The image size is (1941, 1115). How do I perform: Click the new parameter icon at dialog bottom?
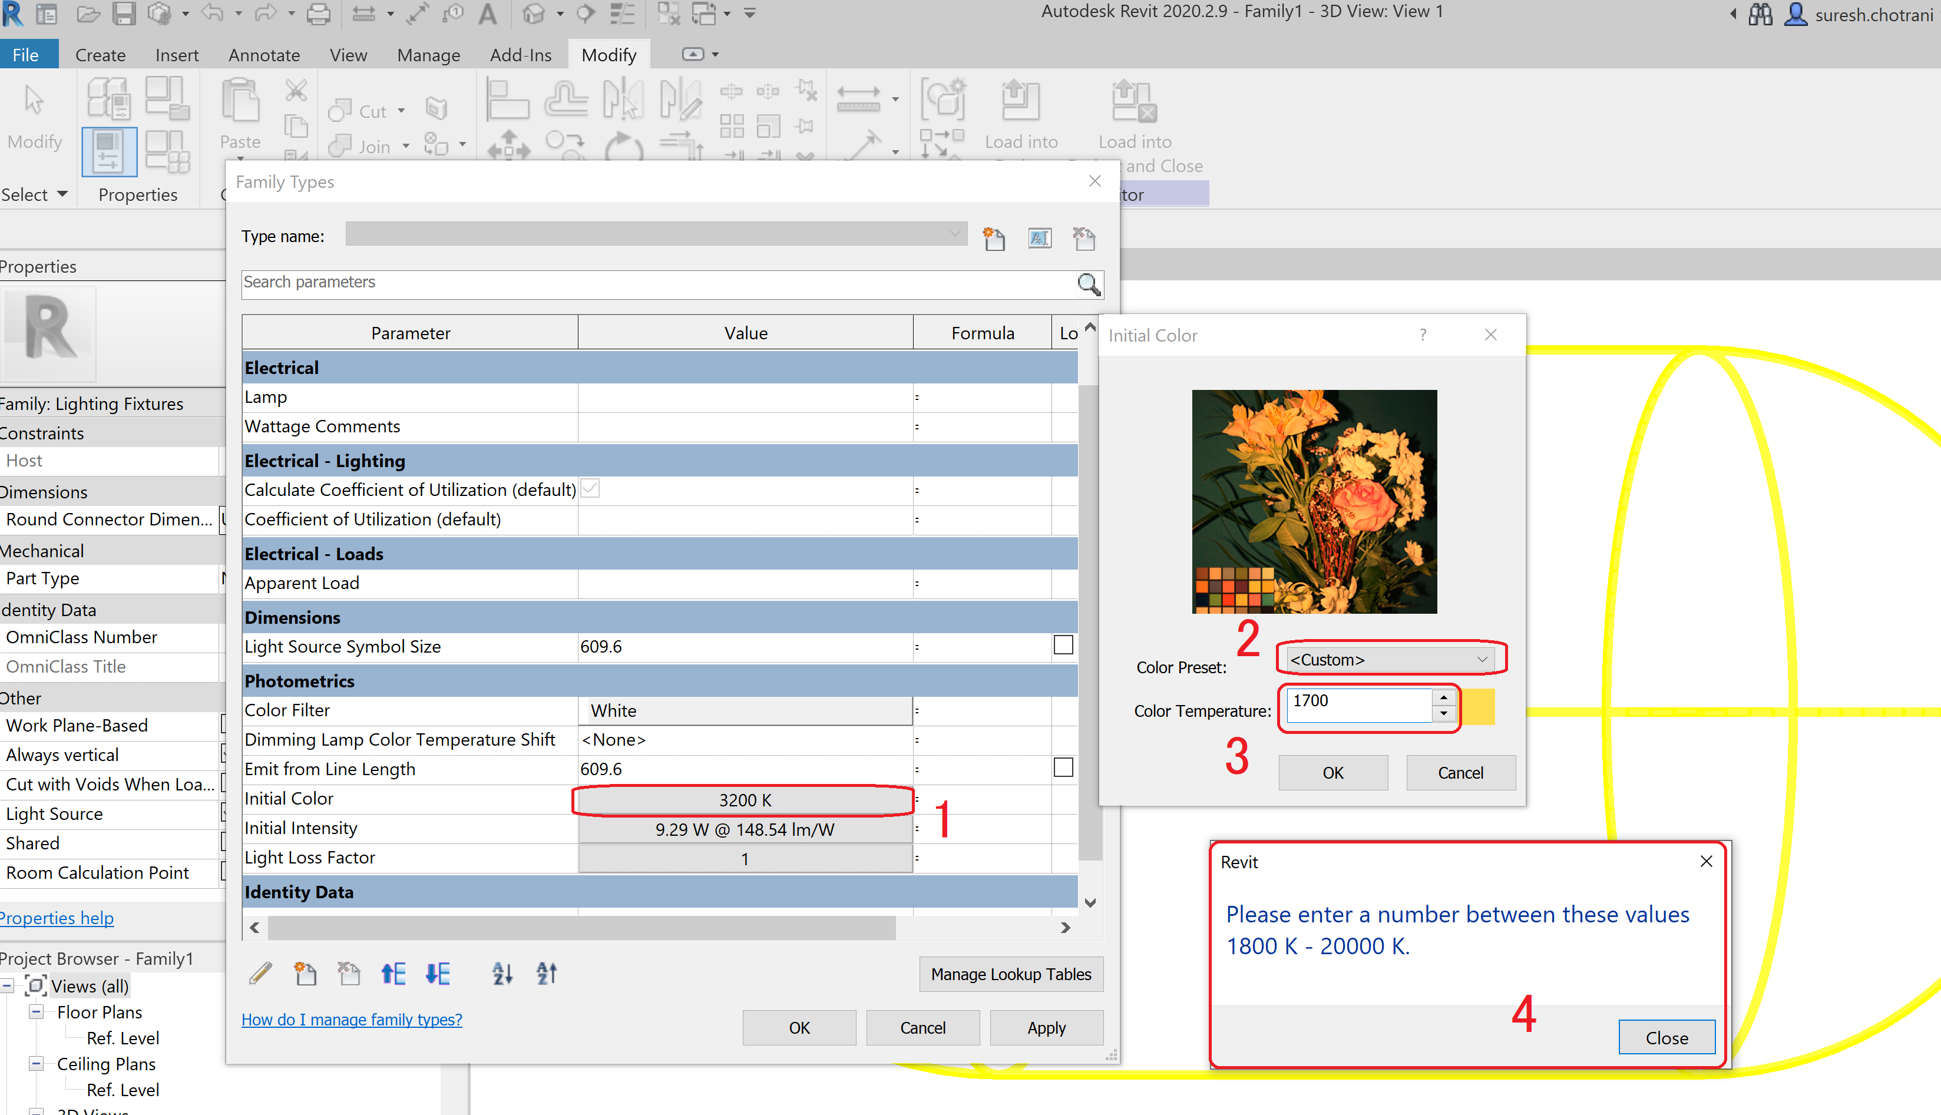point(305,973)
